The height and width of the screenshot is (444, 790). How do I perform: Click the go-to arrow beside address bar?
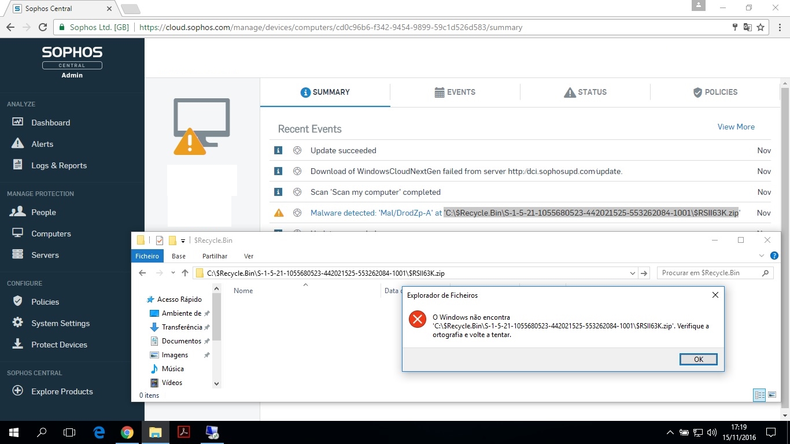(644, 273)
